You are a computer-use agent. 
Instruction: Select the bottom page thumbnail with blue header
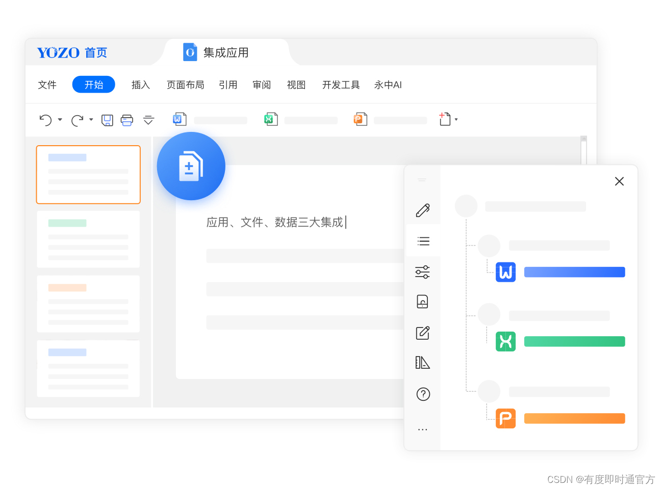88,369
